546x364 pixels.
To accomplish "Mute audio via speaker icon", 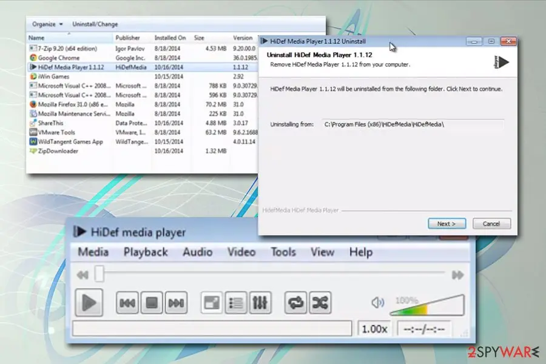I will 378,302.
